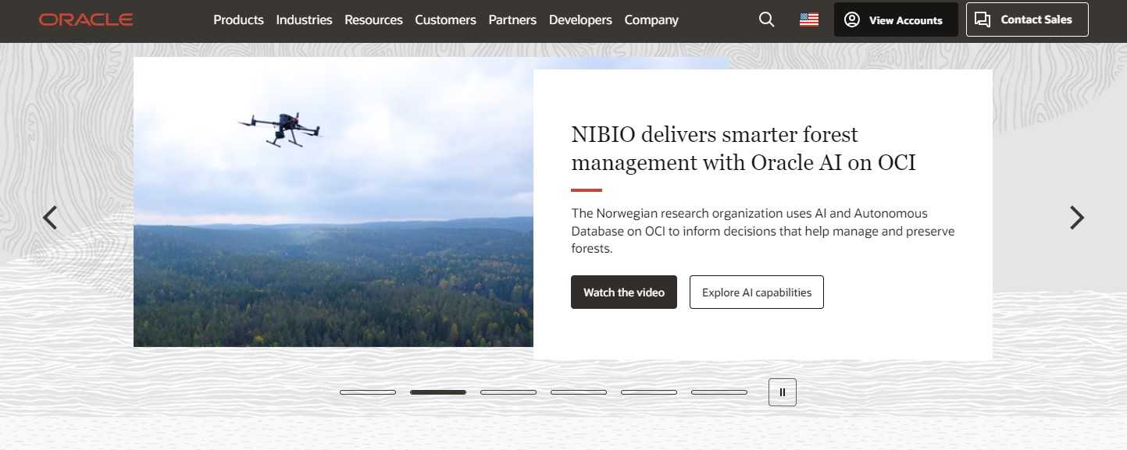Jump to the fourth carousel slide indicator
Viewport: 1127px width, 450px height.
click(x=579, y=392)
